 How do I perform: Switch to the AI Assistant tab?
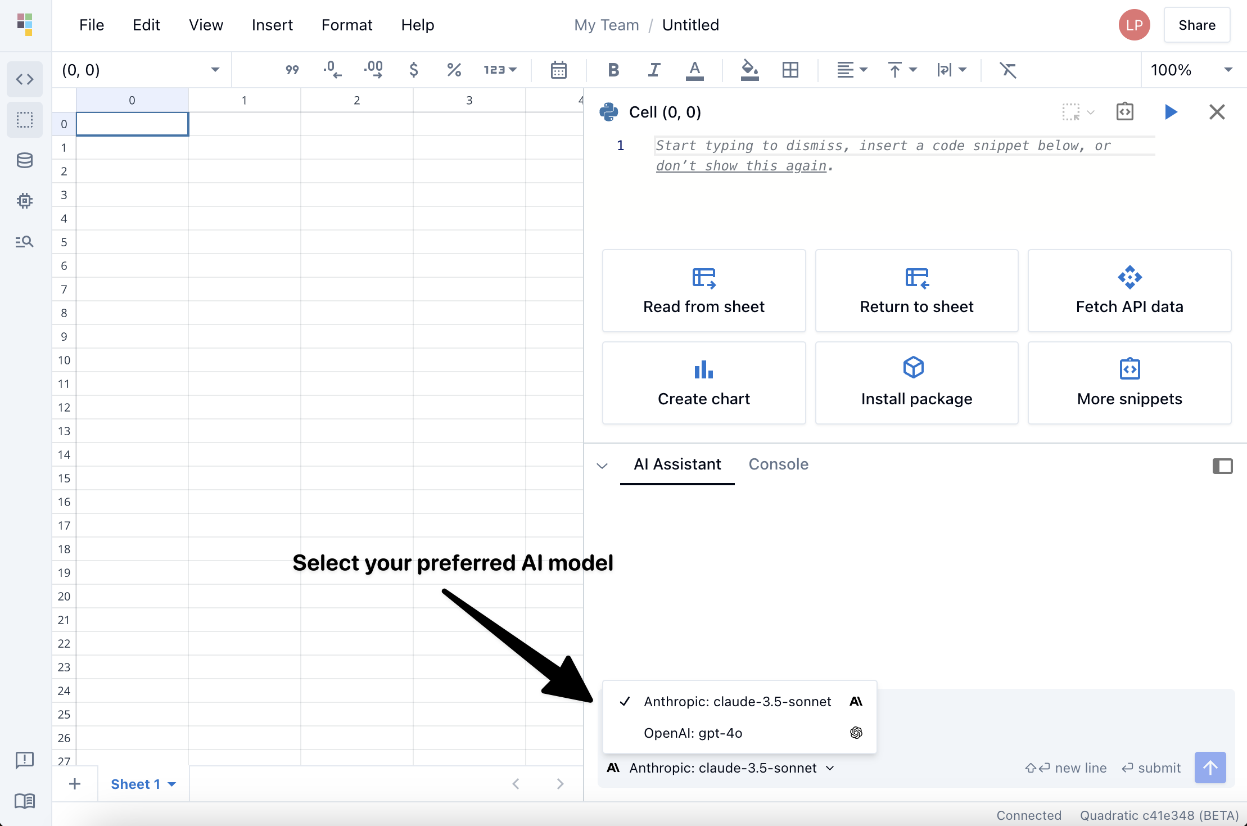(677, 464)
